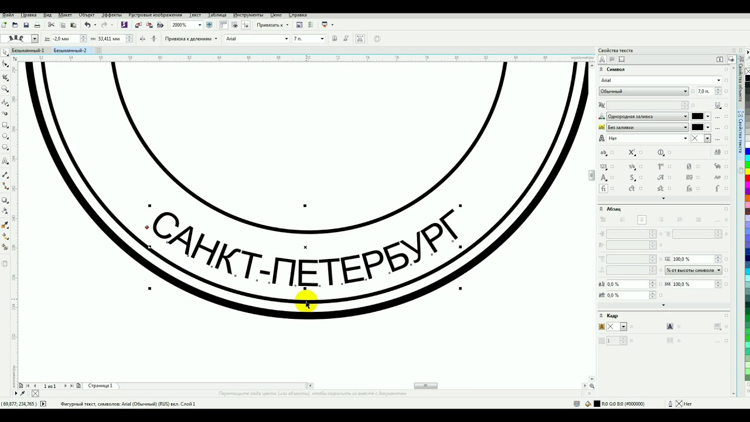
Task: Open options for Однородная заливка fill row
Action: (x=718, y=117)
